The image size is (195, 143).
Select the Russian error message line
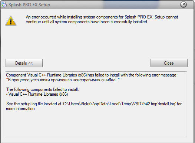(63, 80)
